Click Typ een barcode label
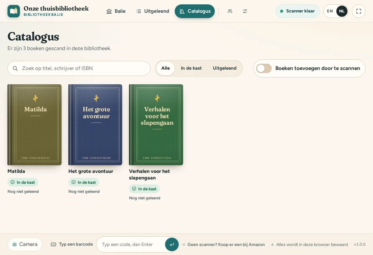This screenshot has width=373, height=255. 76,244
